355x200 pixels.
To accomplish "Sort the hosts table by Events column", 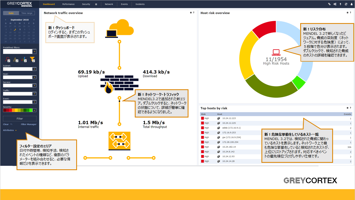I will click(x=347, y=114).
